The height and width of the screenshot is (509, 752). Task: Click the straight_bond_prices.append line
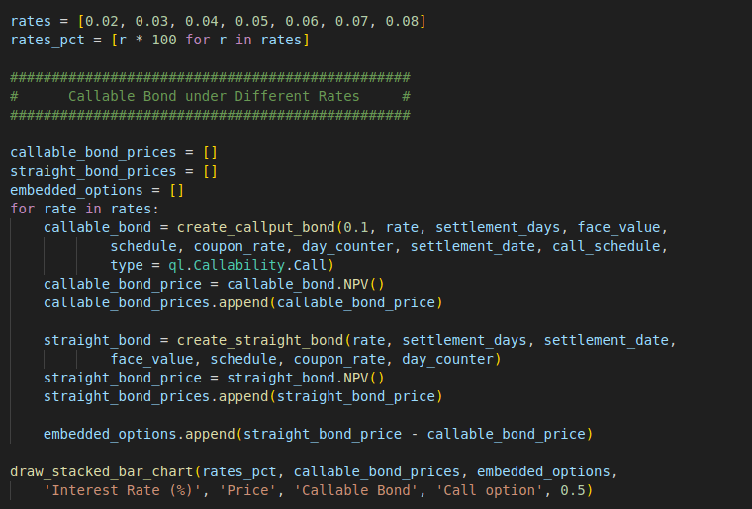click(x=243, y=396)
